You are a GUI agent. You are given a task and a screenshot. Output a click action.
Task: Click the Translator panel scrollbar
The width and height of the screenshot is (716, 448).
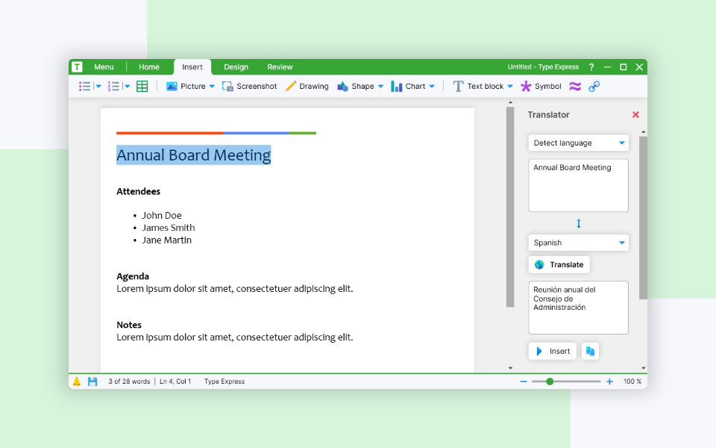click(x=643, y=217)
